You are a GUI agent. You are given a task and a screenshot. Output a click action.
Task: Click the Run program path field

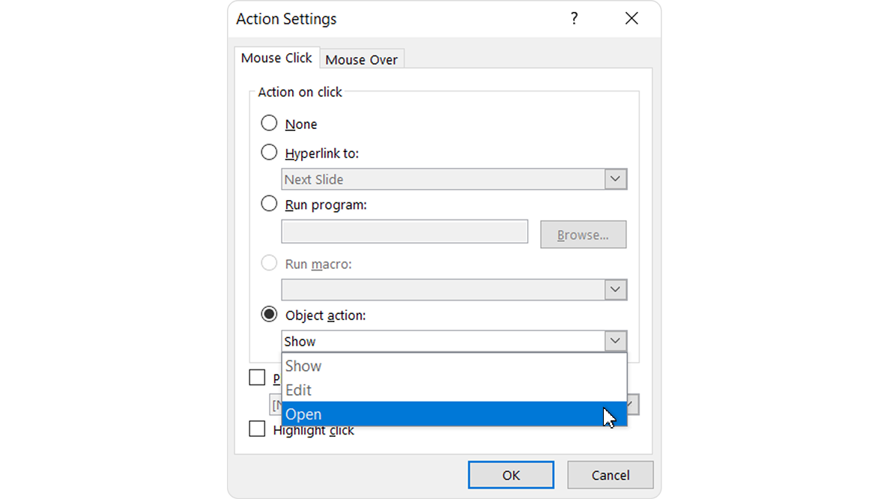pyautogui.click(x=405, y=232)
